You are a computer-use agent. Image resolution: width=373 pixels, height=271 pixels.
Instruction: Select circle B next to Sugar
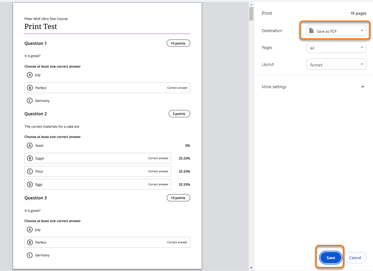point(30,159)
